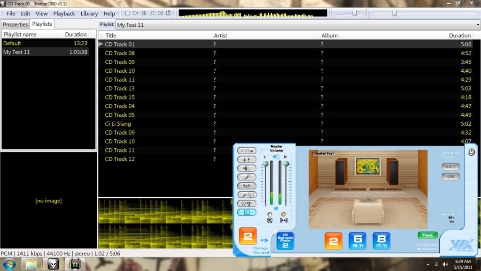The height and width of the screenshot is (271, 481).
Task: Select the 8 (7.1) channel setup
Action: 381,241
